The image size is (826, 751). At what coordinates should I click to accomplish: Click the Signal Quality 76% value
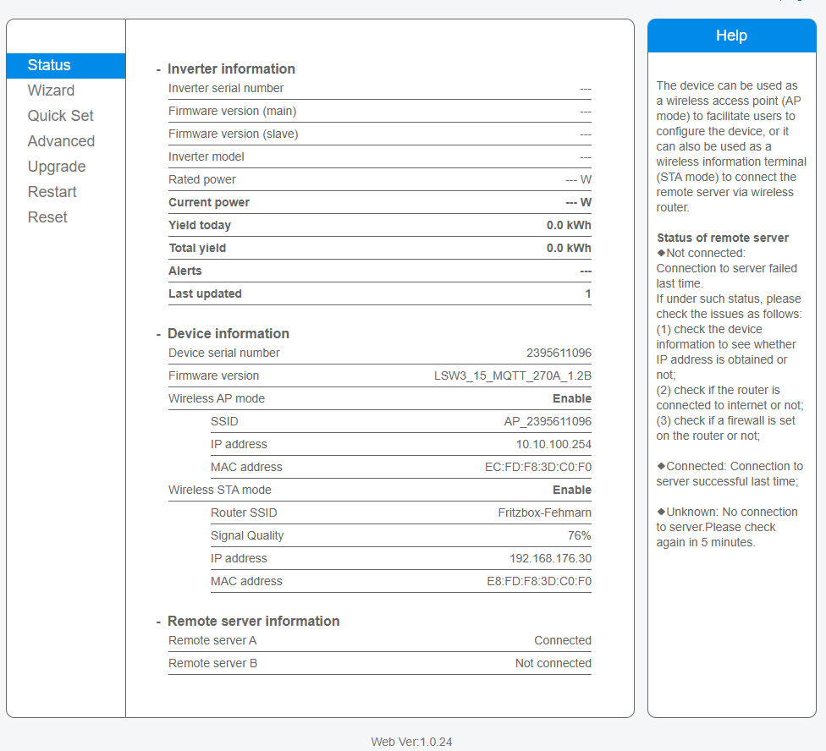click(x=579, y=535)
